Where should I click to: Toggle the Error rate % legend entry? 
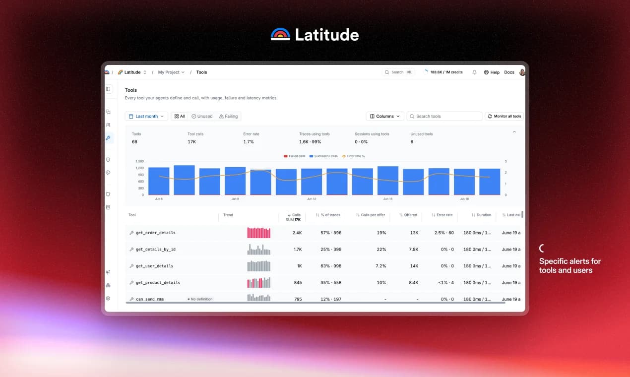(x=353, y=156)
